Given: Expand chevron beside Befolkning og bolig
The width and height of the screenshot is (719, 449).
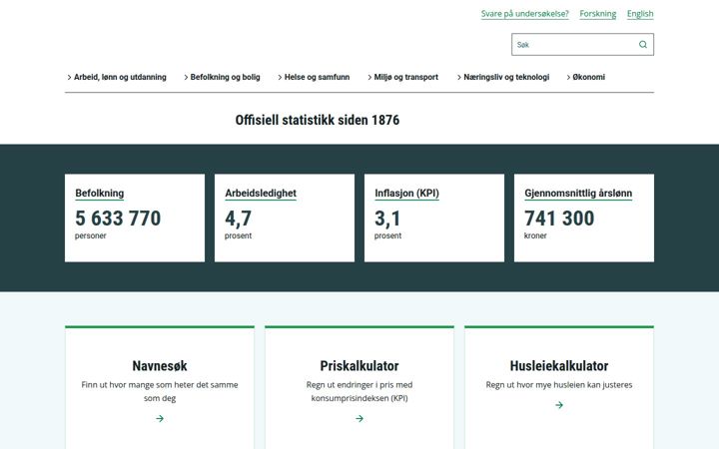Looking at the screenshot, I should coord(186,78).
